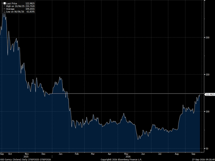Image resolution: width=215 pixels, height=161 pixels.
Task: Click the Dec month axis label
Action: (x=43, y=154)
